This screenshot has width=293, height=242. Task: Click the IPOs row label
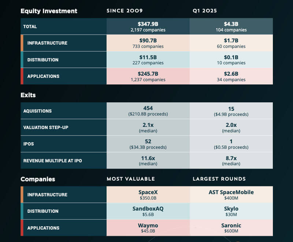[29, 144]
